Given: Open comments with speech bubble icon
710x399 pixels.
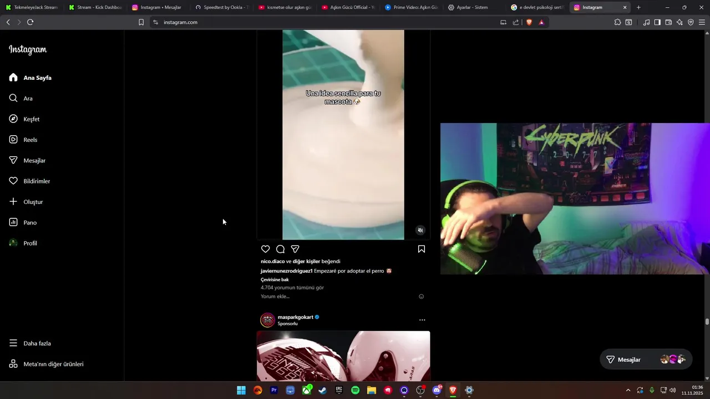Looking at the screenshot, I should (x=281, y=249).
